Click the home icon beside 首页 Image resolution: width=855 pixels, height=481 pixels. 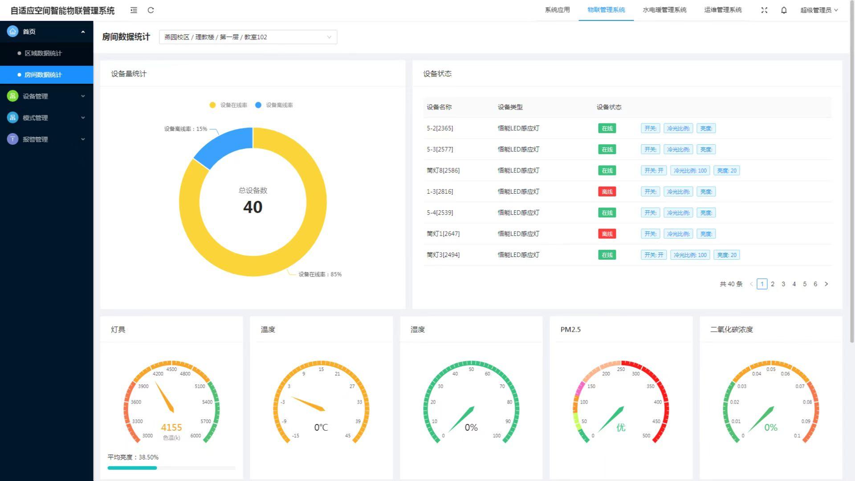pos(12,31)
